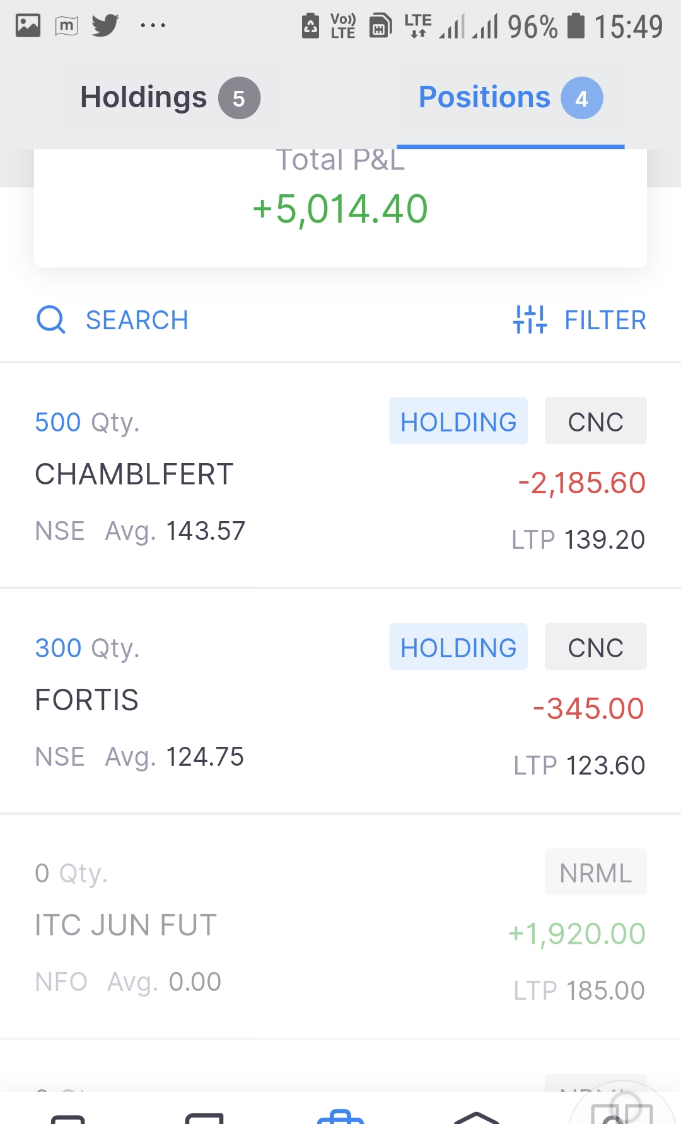Open the CHAMBLFERT position row
Screen dimensions: 681x1124
pos(134,474)
